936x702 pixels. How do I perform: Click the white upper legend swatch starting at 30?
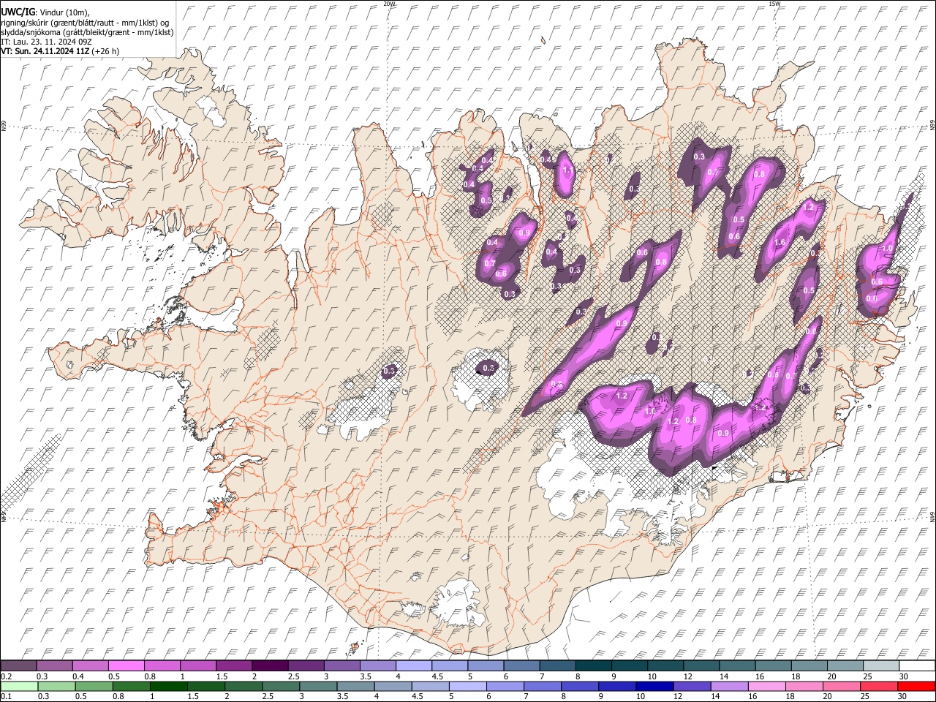coord(917,665)
